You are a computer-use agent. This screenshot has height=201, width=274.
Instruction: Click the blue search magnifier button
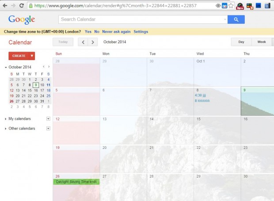236,19
